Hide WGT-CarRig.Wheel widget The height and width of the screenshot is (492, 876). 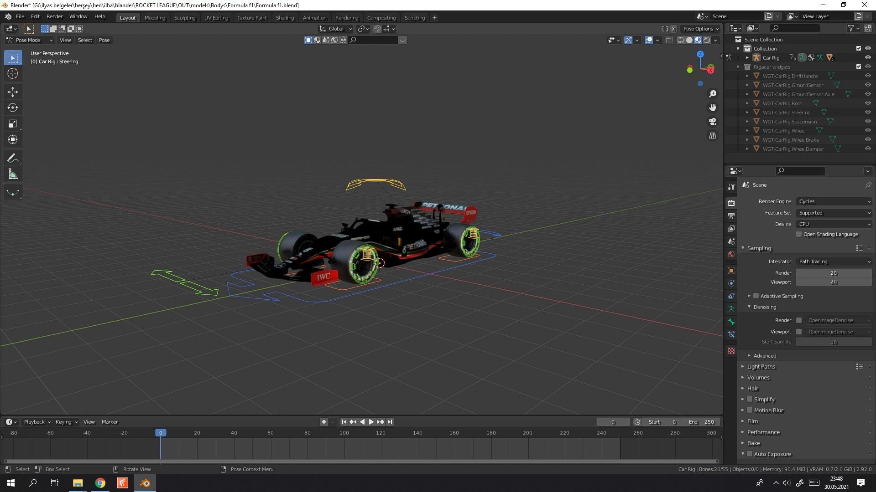point(868,130)
